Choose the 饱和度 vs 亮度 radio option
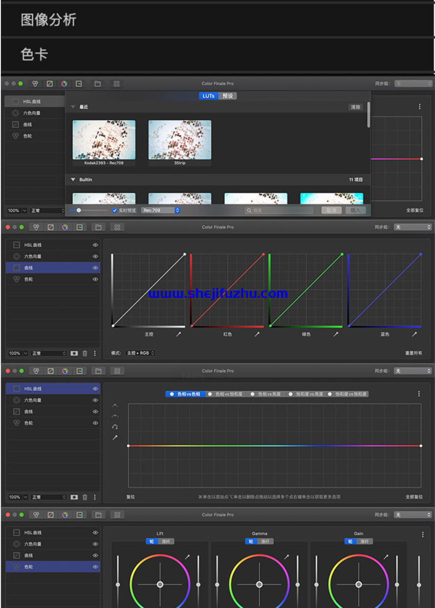435x608 pixels. tap(306, 394)
